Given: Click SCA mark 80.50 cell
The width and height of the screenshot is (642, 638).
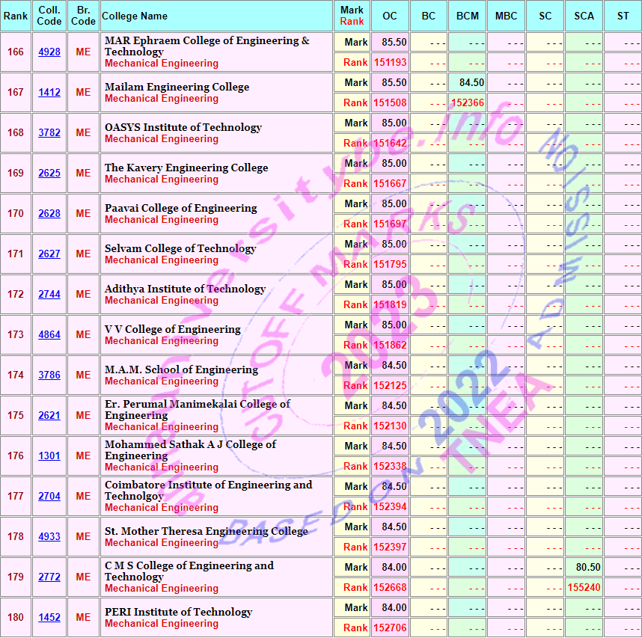Looking at the screenshot, I should tap(584, 568).
